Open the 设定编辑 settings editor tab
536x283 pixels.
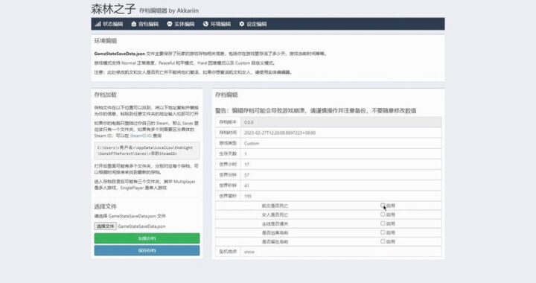click(253, 24)
